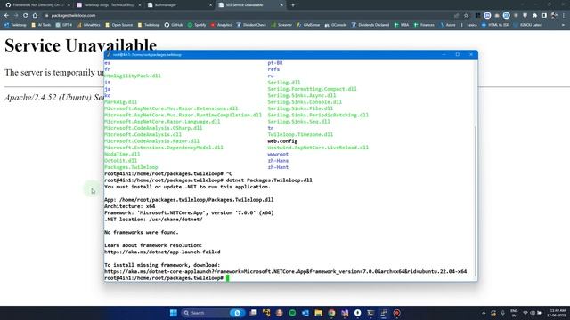Open Task View on the taskbar
Image resolution: width=570 pixels, height=320 pixels.
(253, 313)
